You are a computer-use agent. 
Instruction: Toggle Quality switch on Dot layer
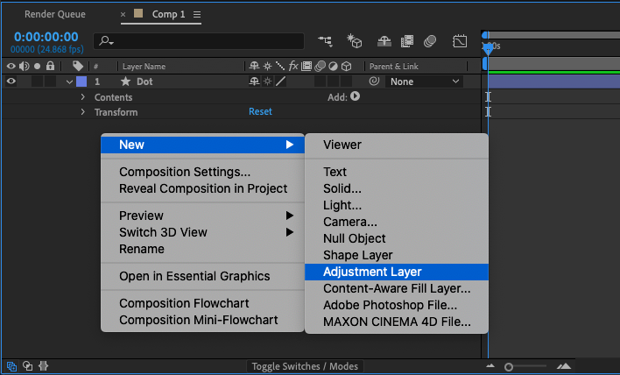tap(280, 81)
